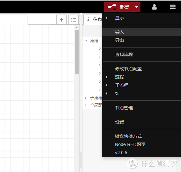Expand the 全局配置 tree node
The height and width of the screenshot is (172, 181).
point(86,105)
